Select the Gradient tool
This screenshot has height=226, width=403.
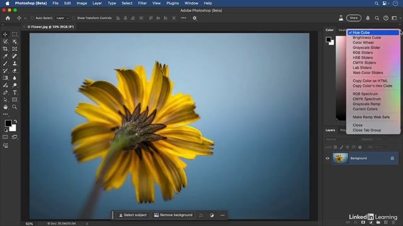pos(5,78)
